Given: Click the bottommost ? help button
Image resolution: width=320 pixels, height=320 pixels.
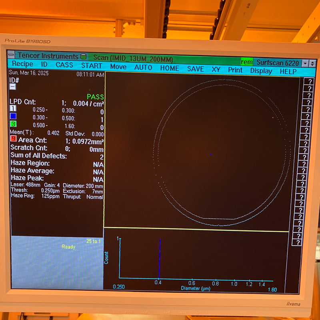Looking at the screenshot, I should tap(299, 242).
